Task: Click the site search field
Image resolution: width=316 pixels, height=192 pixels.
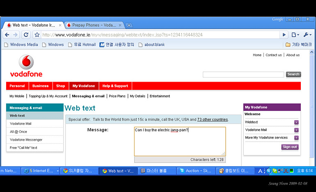Action: pos(243,75)
